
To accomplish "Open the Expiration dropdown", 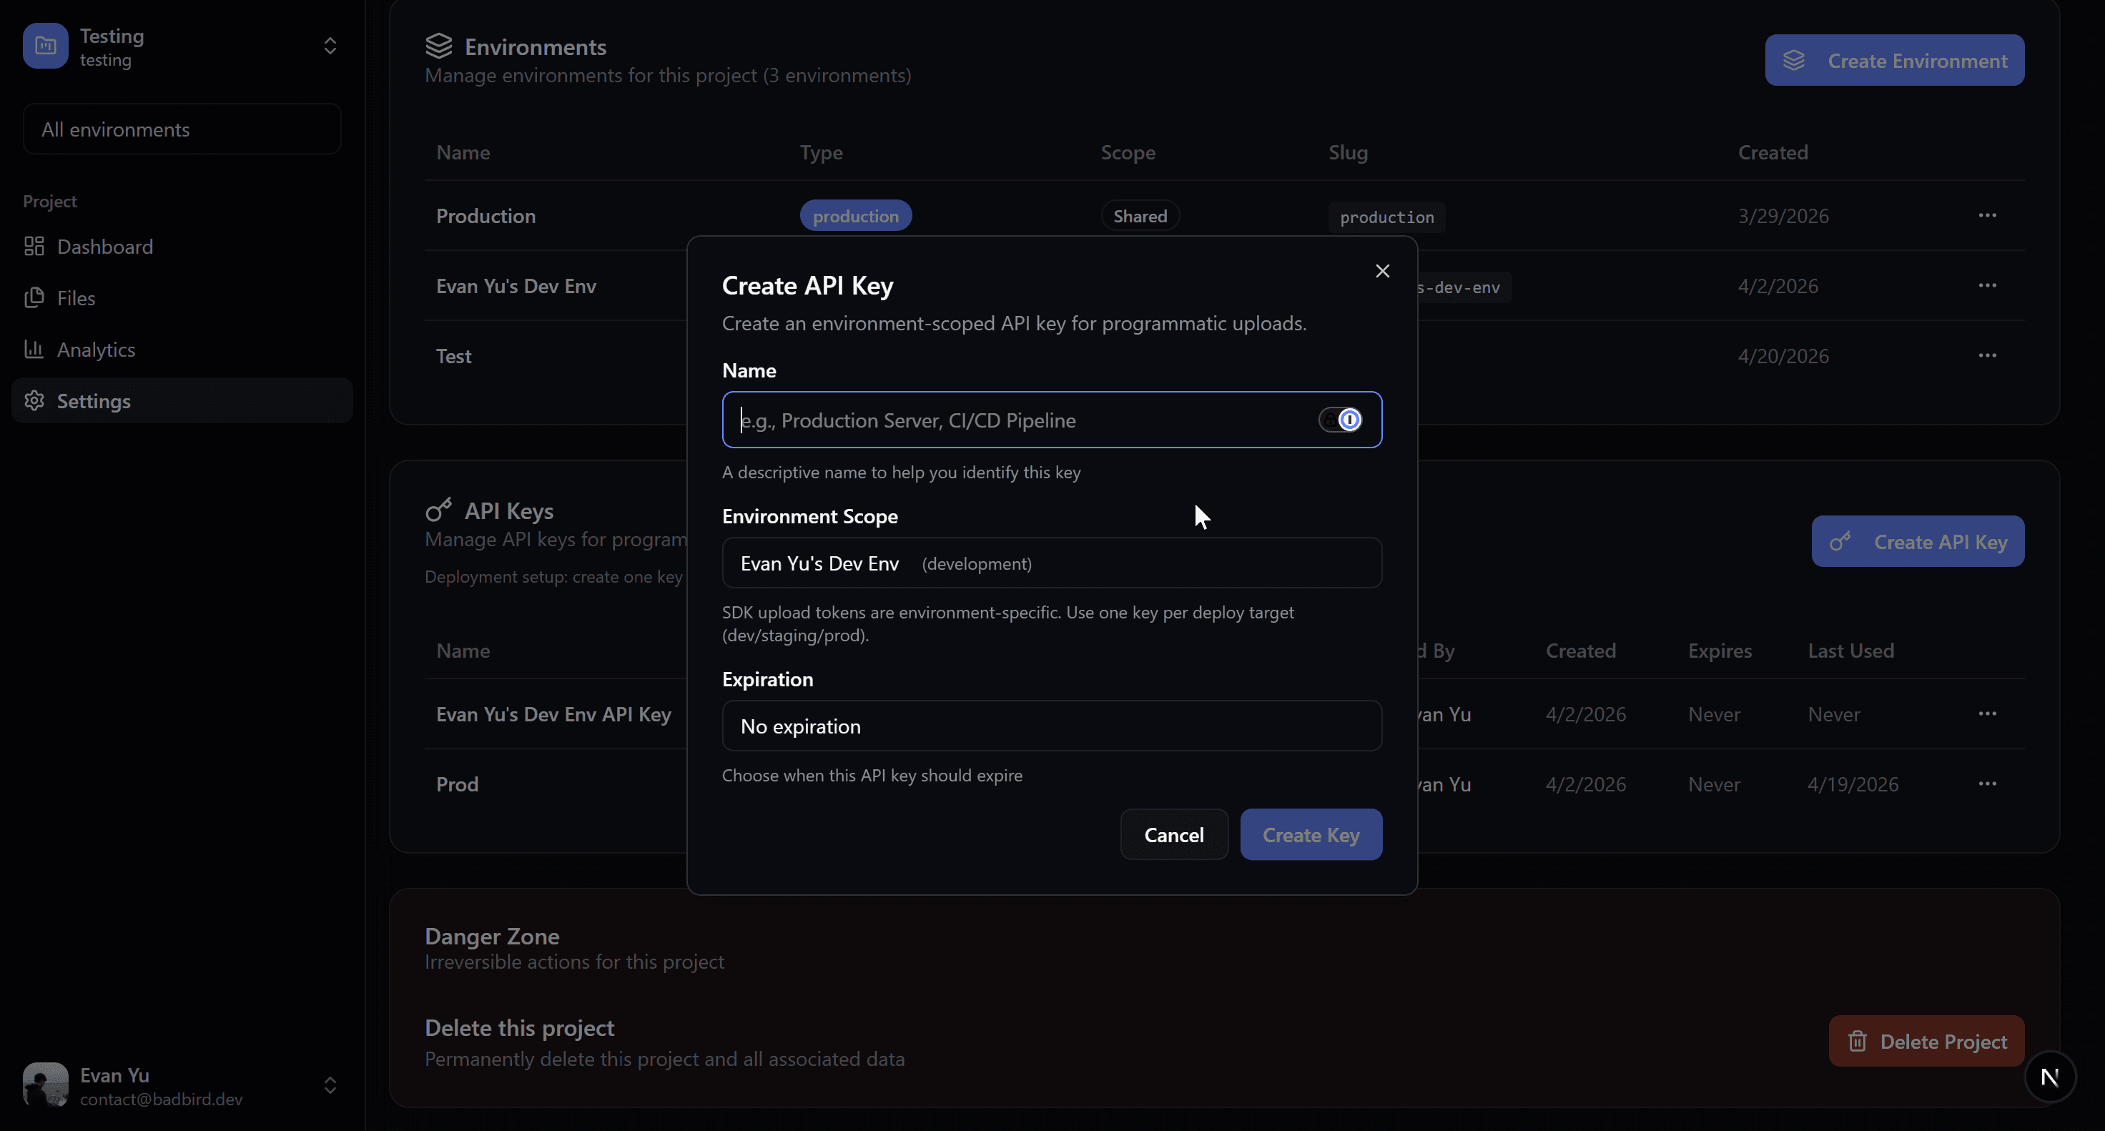I will (x=1052, y=726).
